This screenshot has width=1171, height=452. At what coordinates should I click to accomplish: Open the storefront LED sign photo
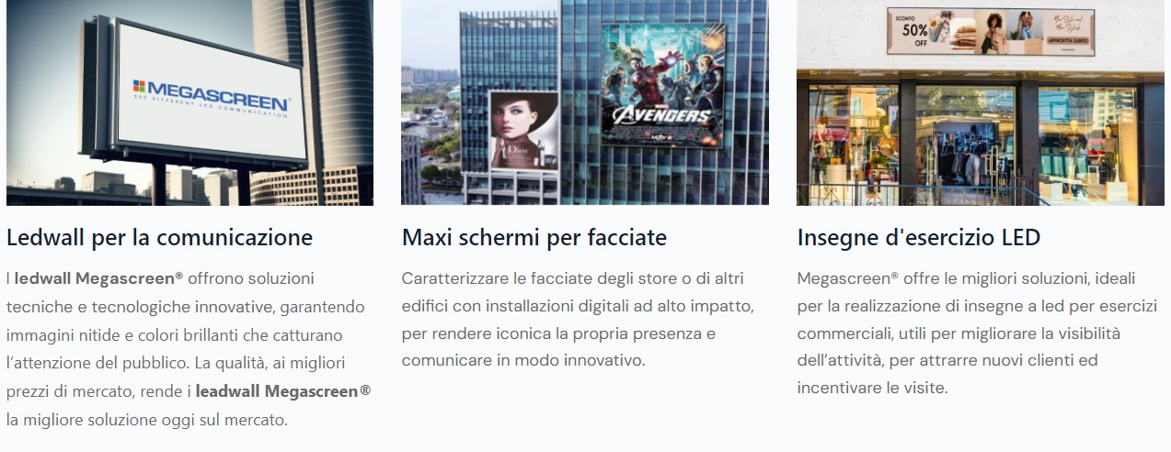[x=980, y=102]
